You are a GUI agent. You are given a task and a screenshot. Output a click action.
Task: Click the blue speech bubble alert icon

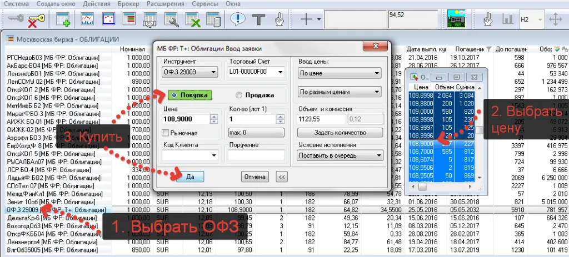click(x=238, y=19)
